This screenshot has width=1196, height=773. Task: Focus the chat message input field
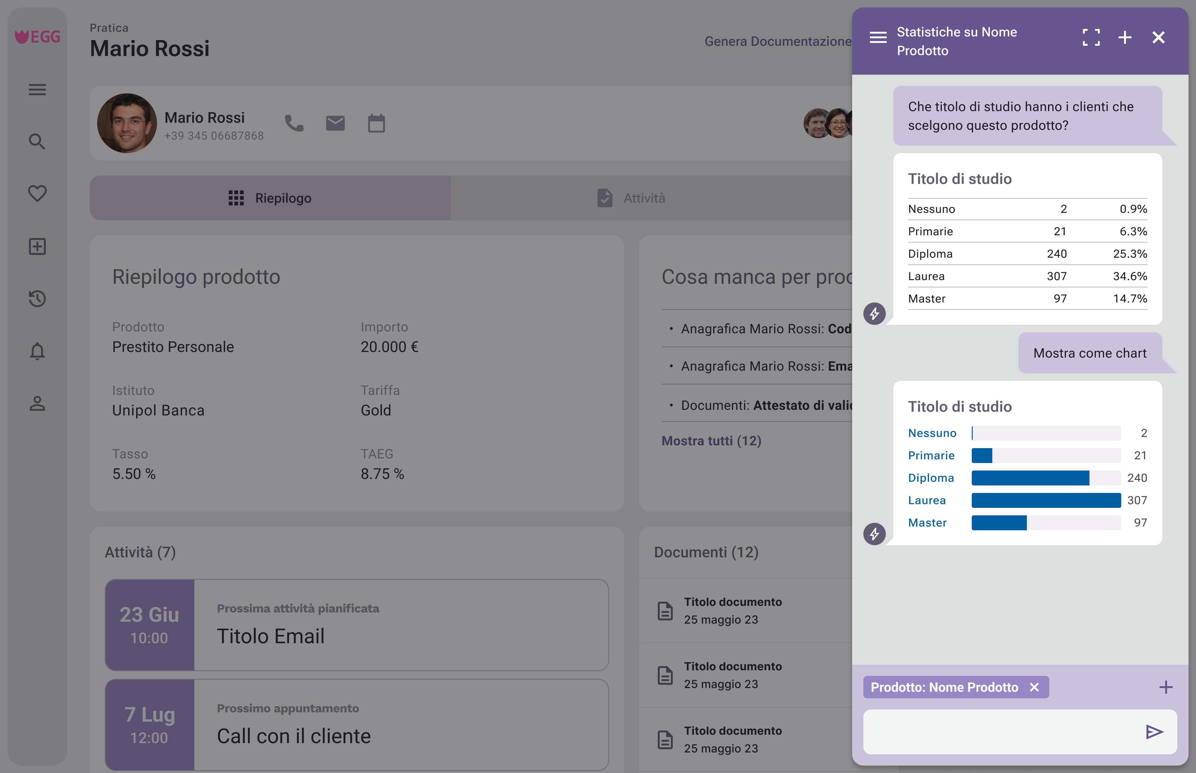(x=999, y=732)
